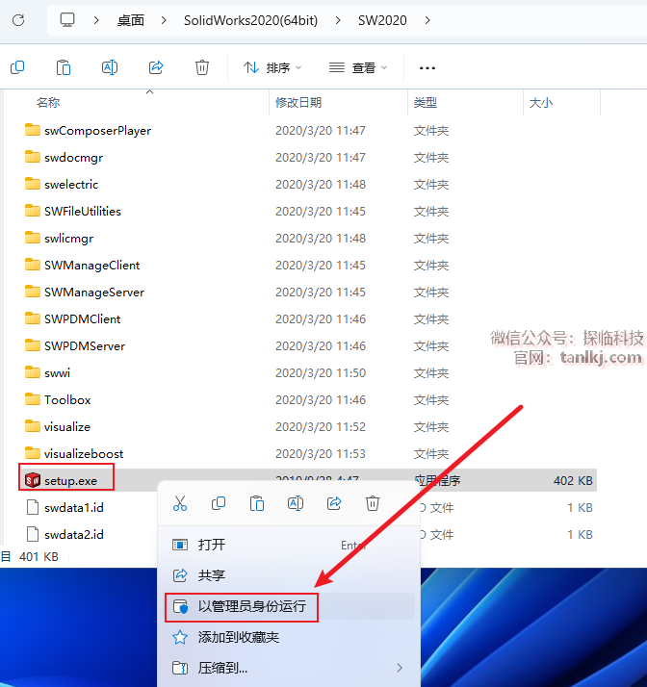Expand chevron after the This PC icon
Screen dimensions: 647x687
(96, 20)
